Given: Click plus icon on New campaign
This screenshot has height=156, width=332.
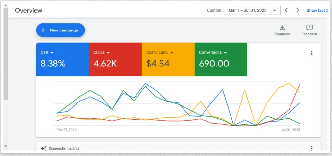Looking at the screenshot, I should coord(43,30).
